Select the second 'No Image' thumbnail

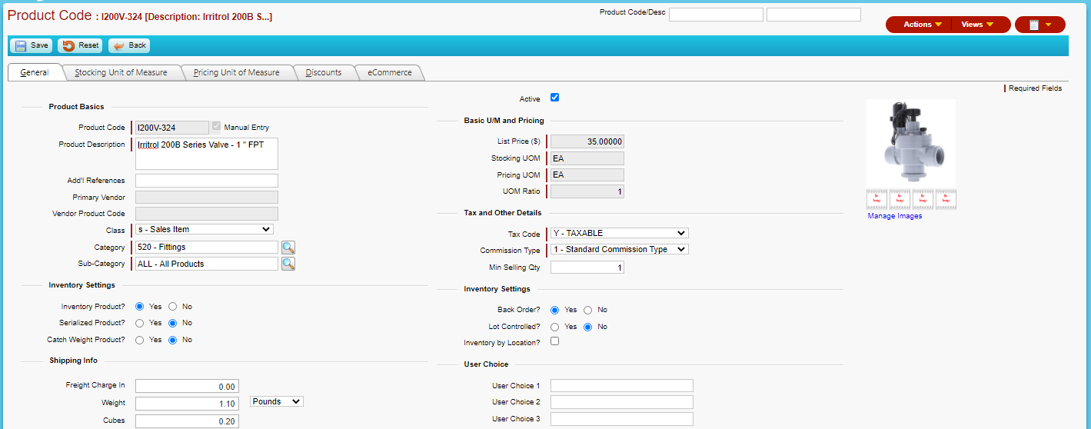900,200
